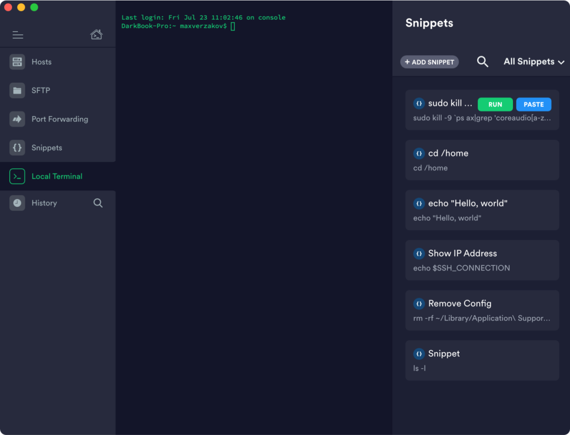This screenshot has width=570, height=435.
Task: Click the Port Forwarding arrow icon
Action: 17,119
